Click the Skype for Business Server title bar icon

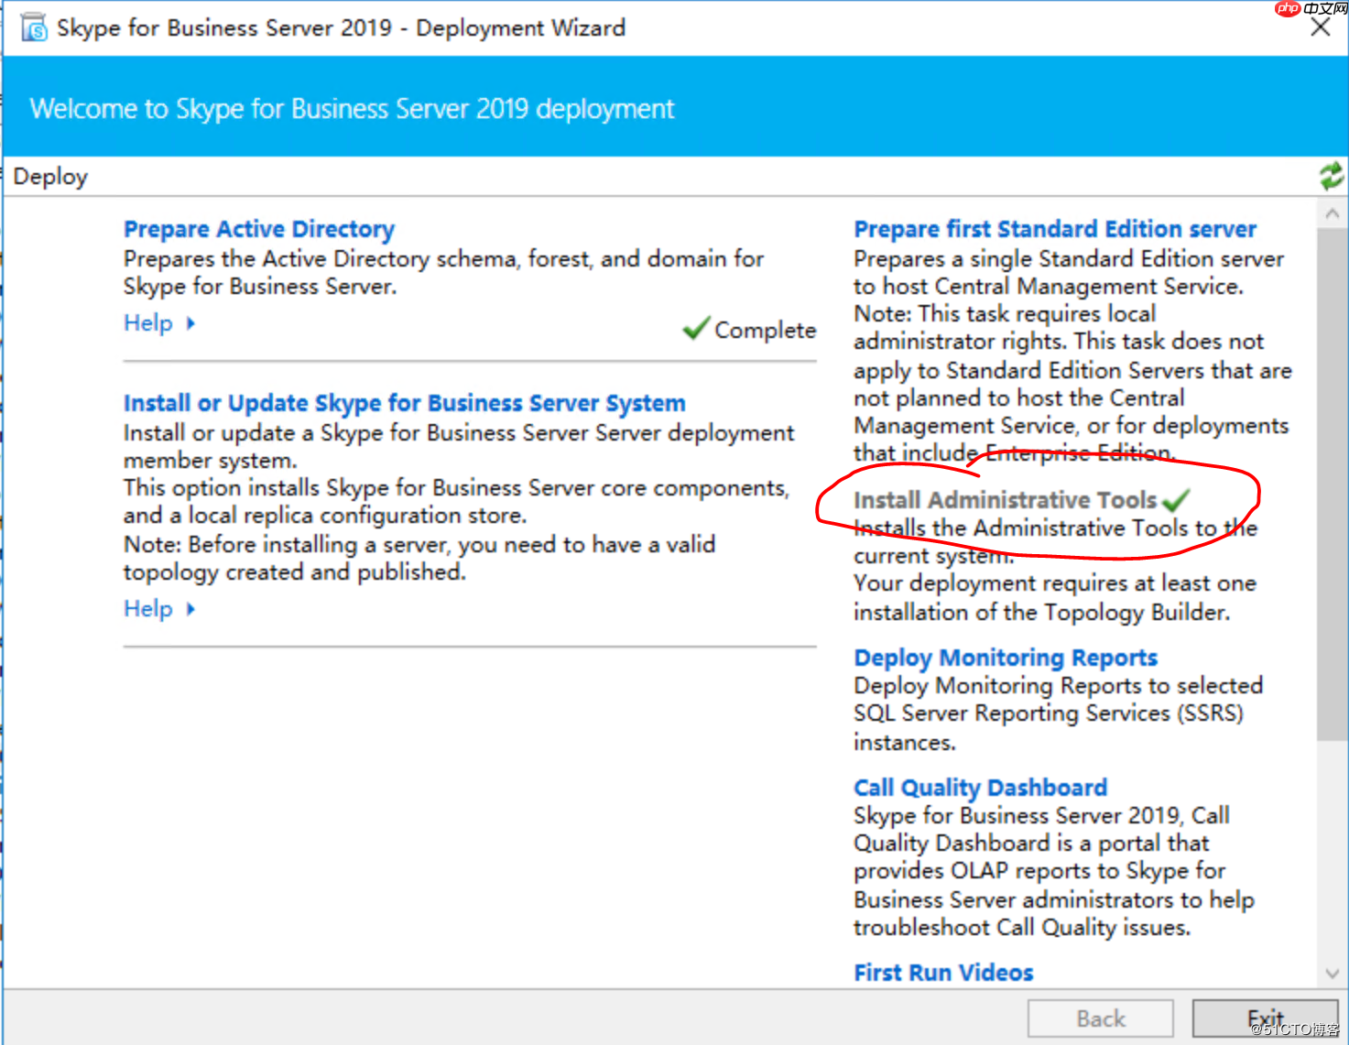point(32,27)
